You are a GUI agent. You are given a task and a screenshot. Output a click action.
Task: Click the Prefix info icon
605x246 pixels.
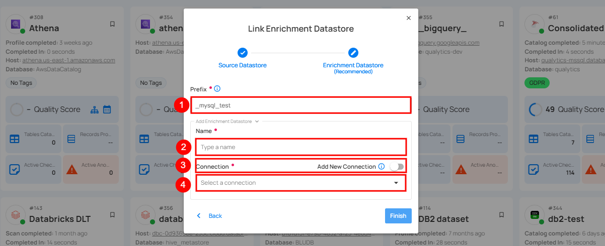[x=217, y=89]
